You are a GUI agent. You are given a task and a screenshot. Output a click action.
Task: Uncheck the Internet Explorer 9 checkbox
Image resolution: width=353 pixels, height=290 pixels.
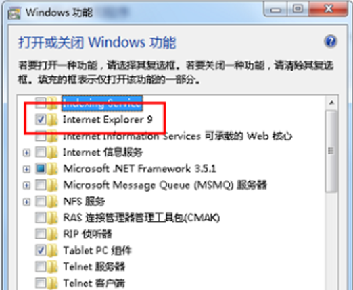click(x=41, y=119)
